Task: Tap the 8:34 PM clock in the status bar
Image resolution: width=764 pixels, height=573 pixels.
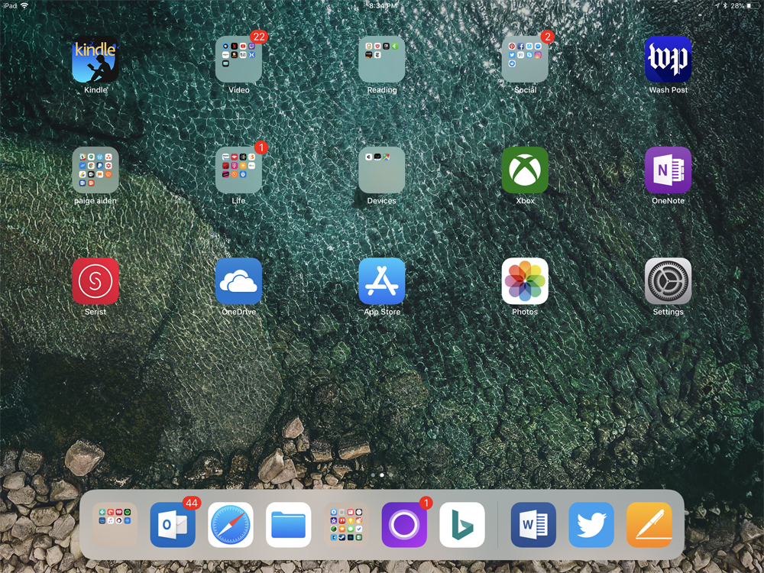Action: coord(383,6)
